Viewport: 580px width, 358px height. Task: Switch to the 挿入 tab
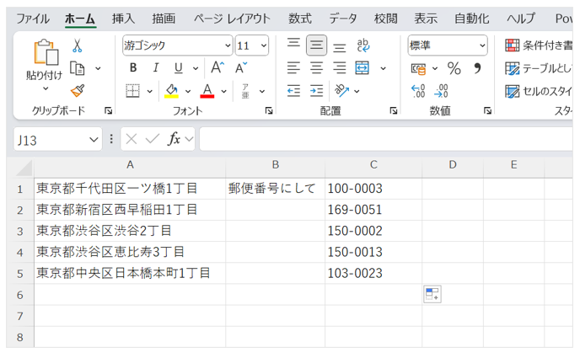click(124, 19)
